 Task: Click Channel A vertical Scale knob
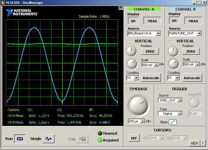click(x=132, y=64)
